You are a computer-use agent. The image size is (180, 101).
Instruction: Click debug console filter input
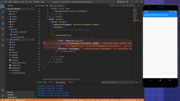(118, 82)
